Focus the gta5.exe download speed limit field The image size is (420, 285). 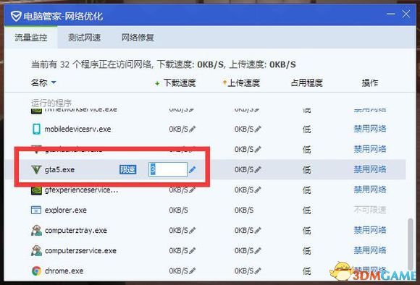tap(168, 169)
